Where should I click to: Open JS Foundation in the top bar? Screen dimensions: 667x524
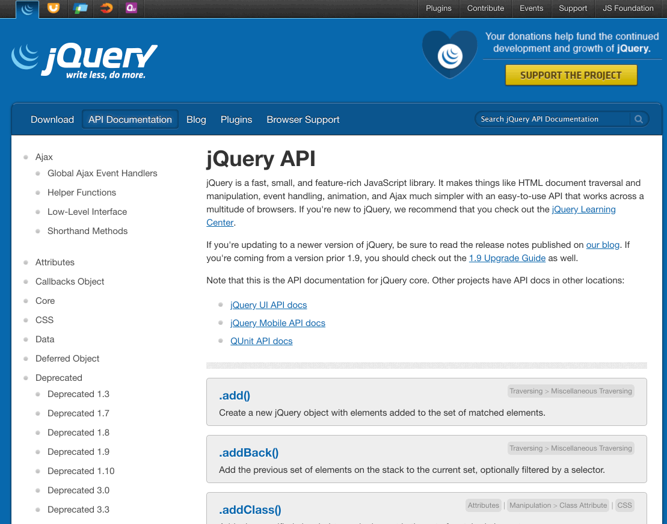[628, 8]
